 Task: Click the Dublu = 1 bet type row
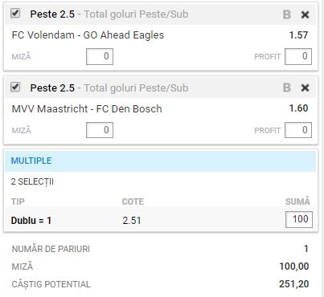[x=160, y=220]
